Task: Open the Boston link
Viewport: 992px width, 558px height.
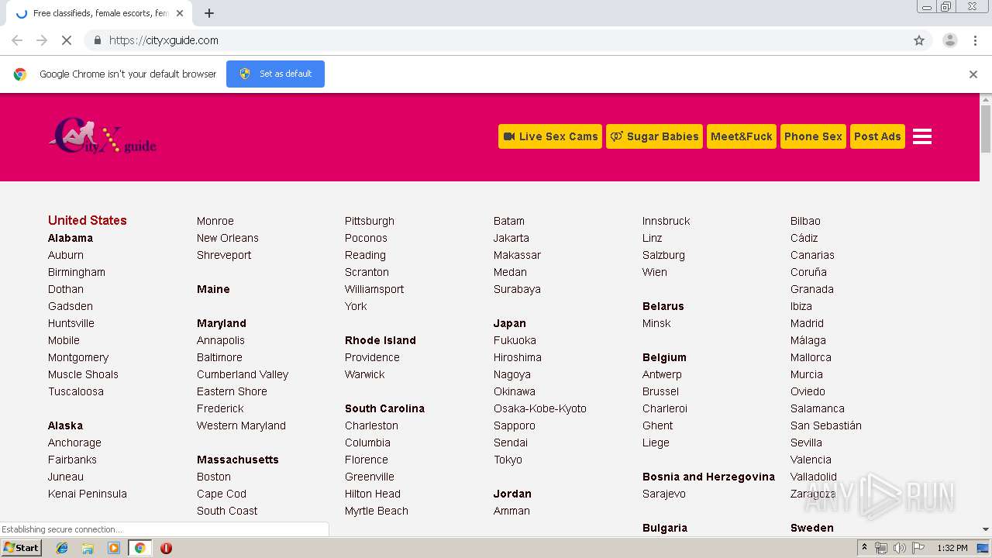Action: 214,477
